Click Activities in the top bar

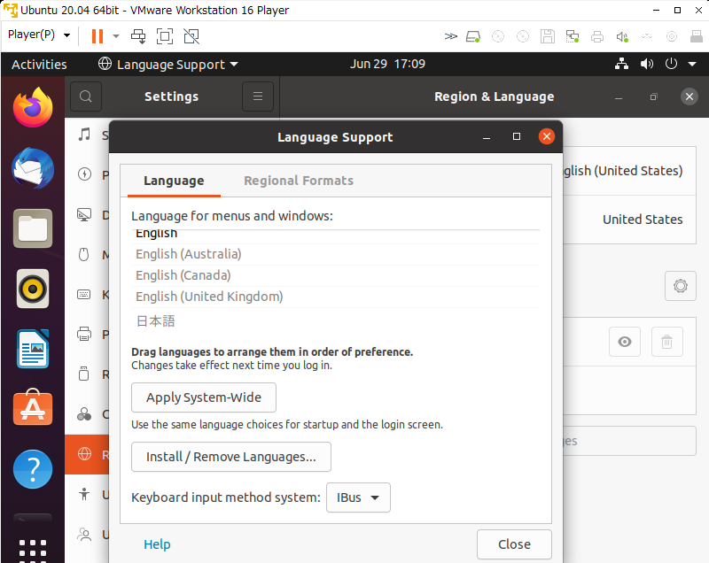pos(39,64)
